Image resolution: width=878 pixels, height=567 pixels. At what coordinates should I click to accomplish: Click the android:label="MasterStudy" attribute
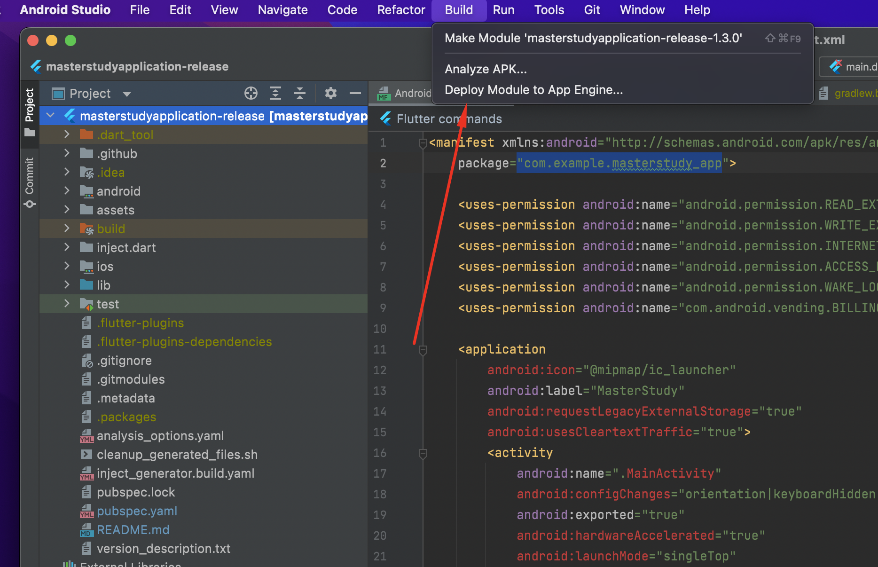586,391
